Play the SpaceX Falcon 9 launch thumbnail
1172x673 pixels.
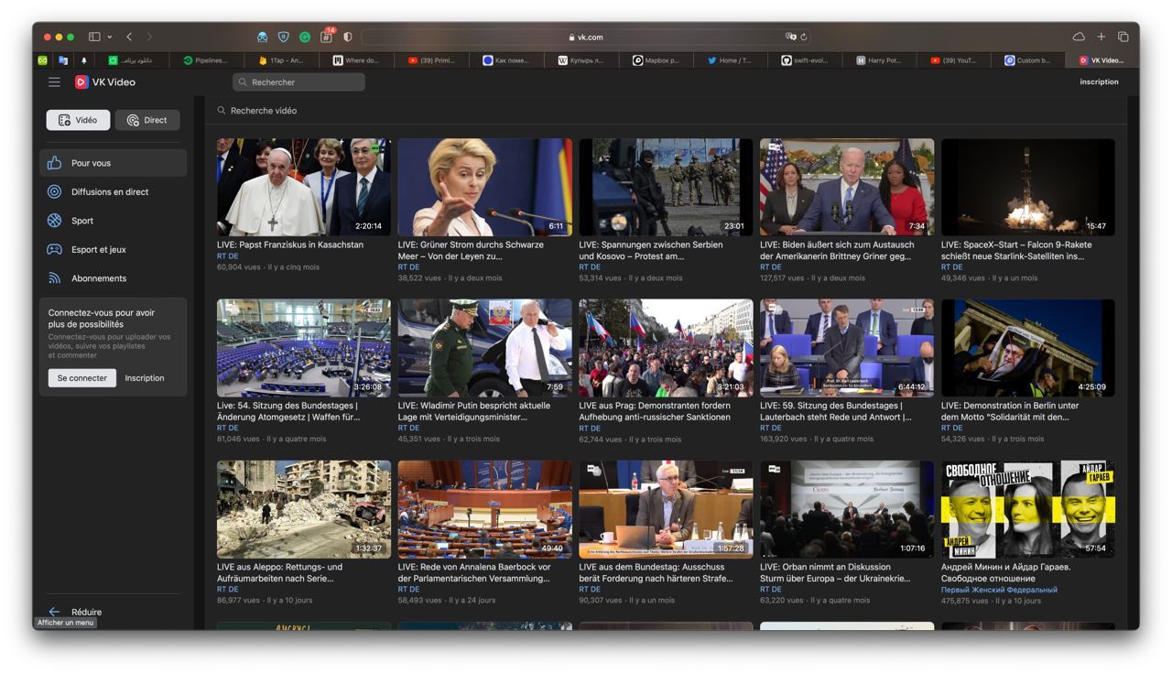1028,188
